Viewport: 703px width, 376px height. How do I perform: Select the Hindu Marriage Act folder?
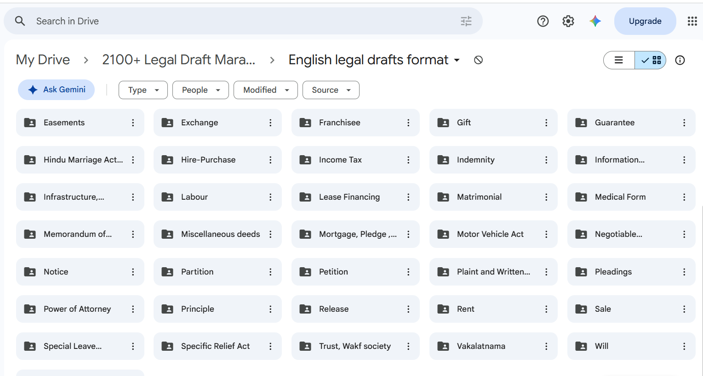coord(80,160)
